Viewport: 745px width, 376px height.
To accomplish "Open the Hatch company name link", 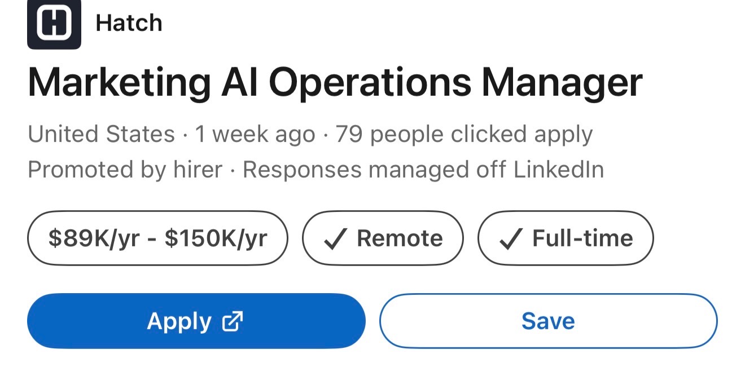I will tap(129, 23).
